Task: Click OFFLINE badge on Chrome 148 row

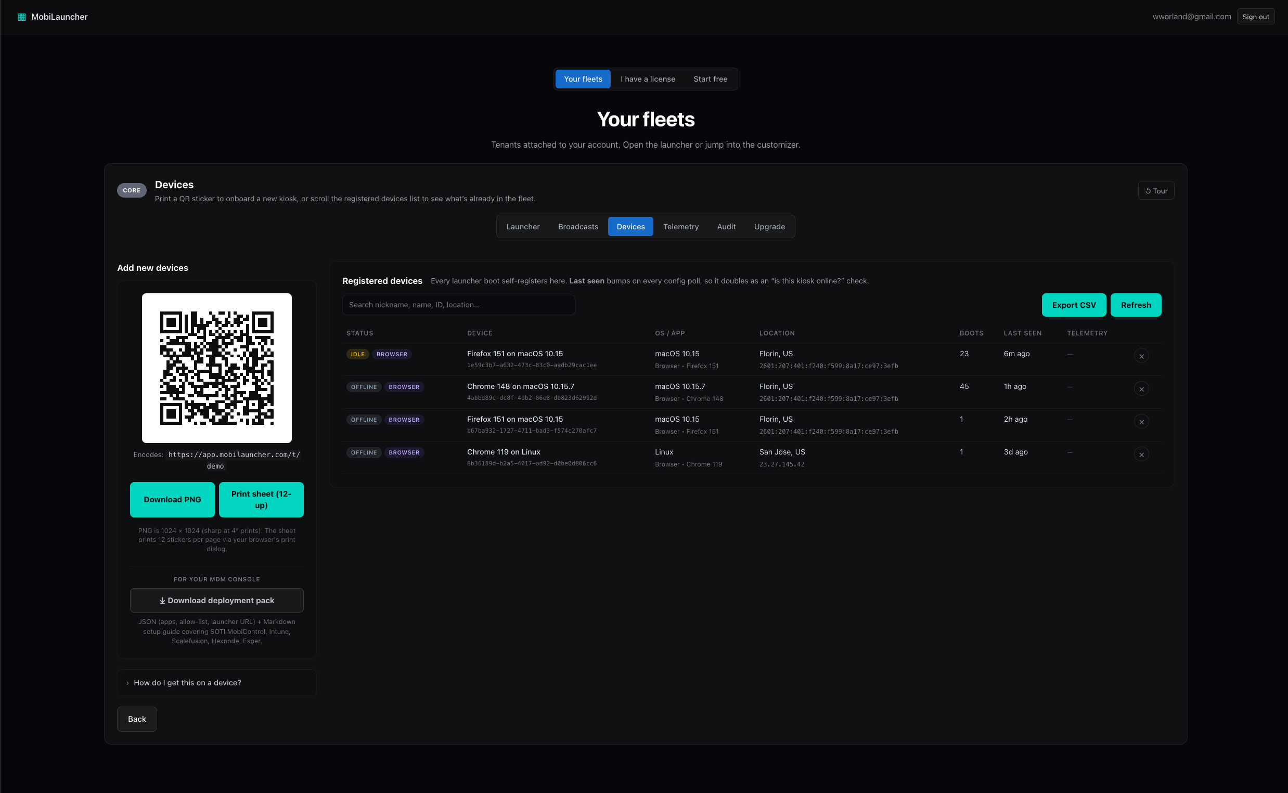Action: [x=364, y=387]
